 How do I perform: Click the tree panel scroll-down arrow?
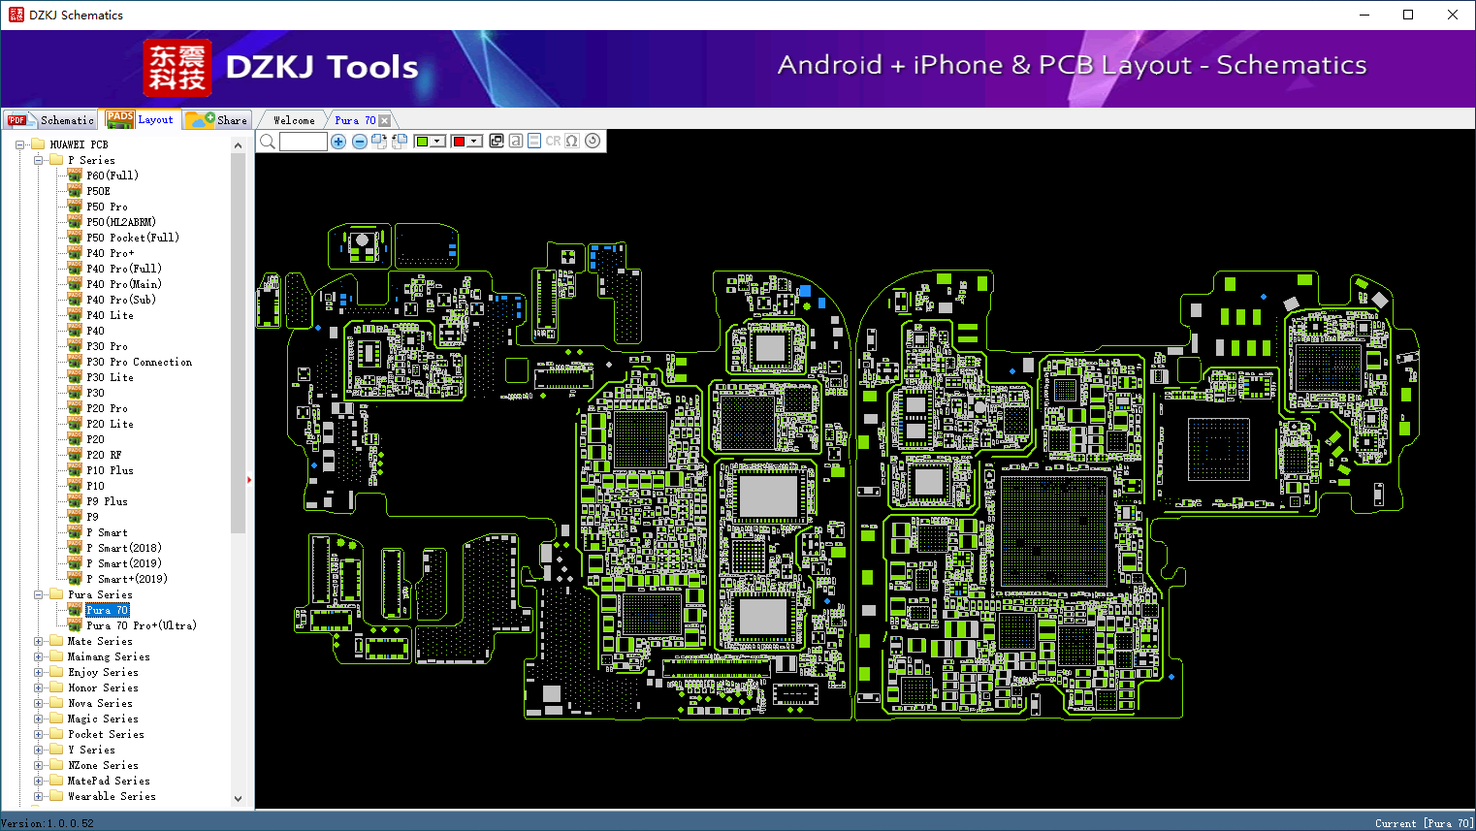(x=239, y=799)
